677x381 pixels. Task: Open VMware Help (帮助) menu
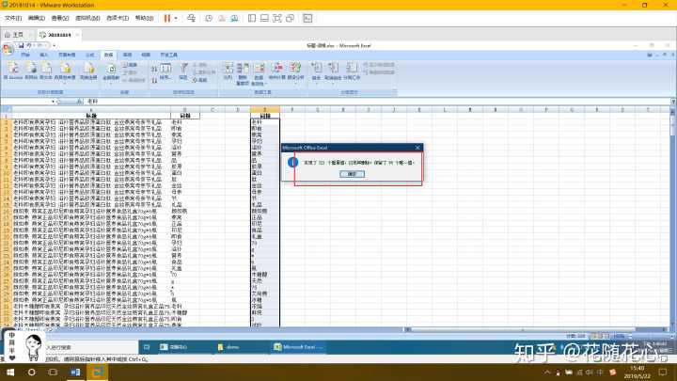coord(144,18)
